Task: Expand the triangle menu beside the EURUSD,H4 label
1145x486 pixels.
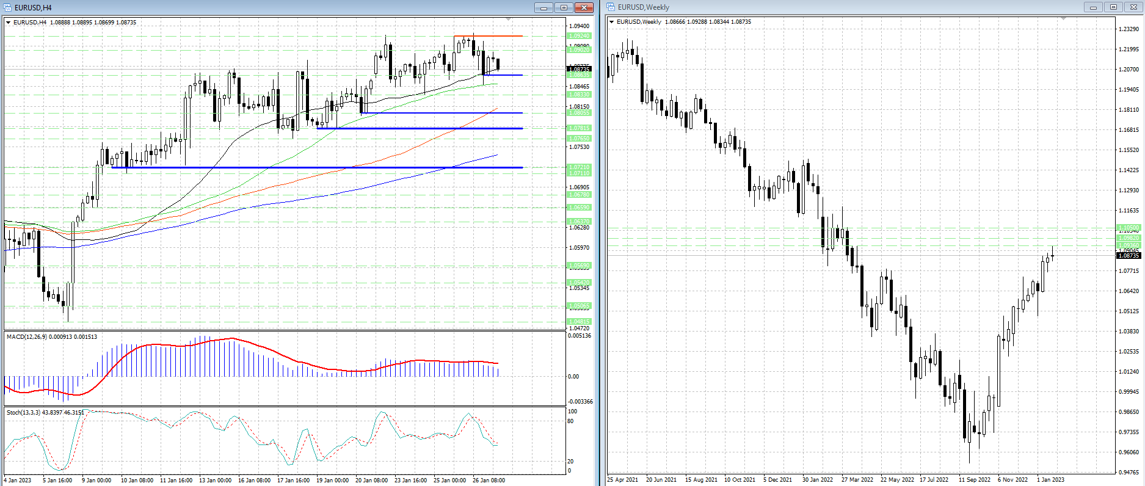Action: point(9,23)
